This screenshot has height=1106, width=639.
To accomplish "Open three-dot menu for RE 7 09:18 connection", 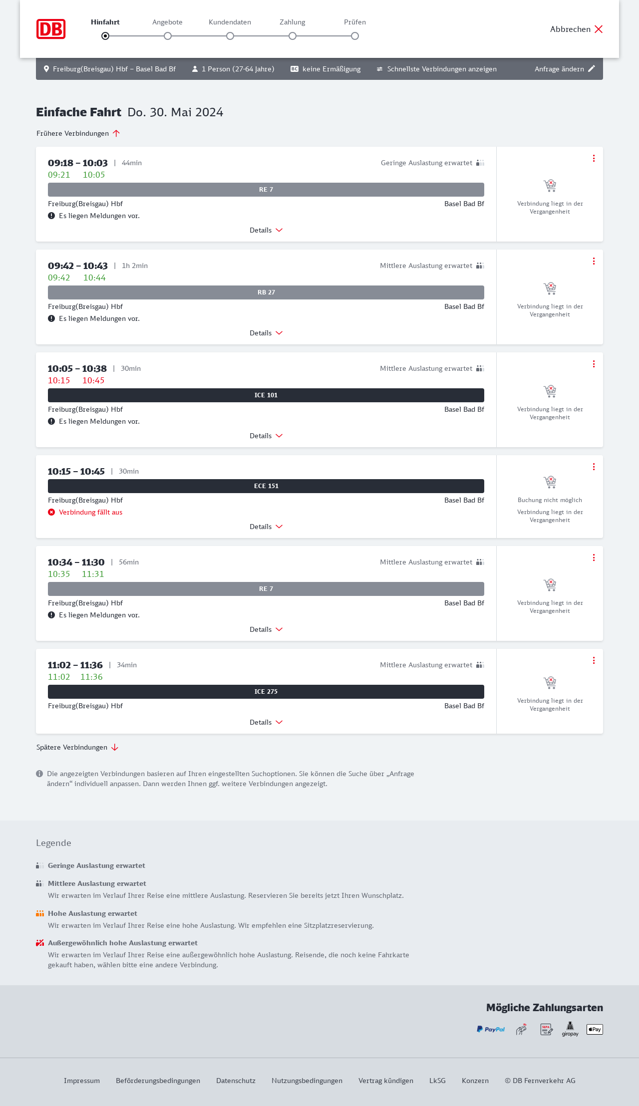I will (594, 158).
